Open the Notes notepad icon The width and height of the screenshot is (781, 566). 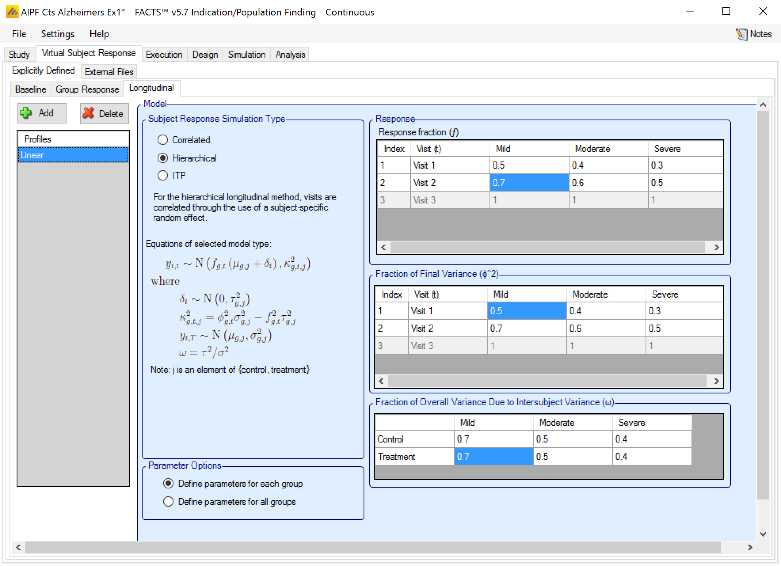click(741, 34)
